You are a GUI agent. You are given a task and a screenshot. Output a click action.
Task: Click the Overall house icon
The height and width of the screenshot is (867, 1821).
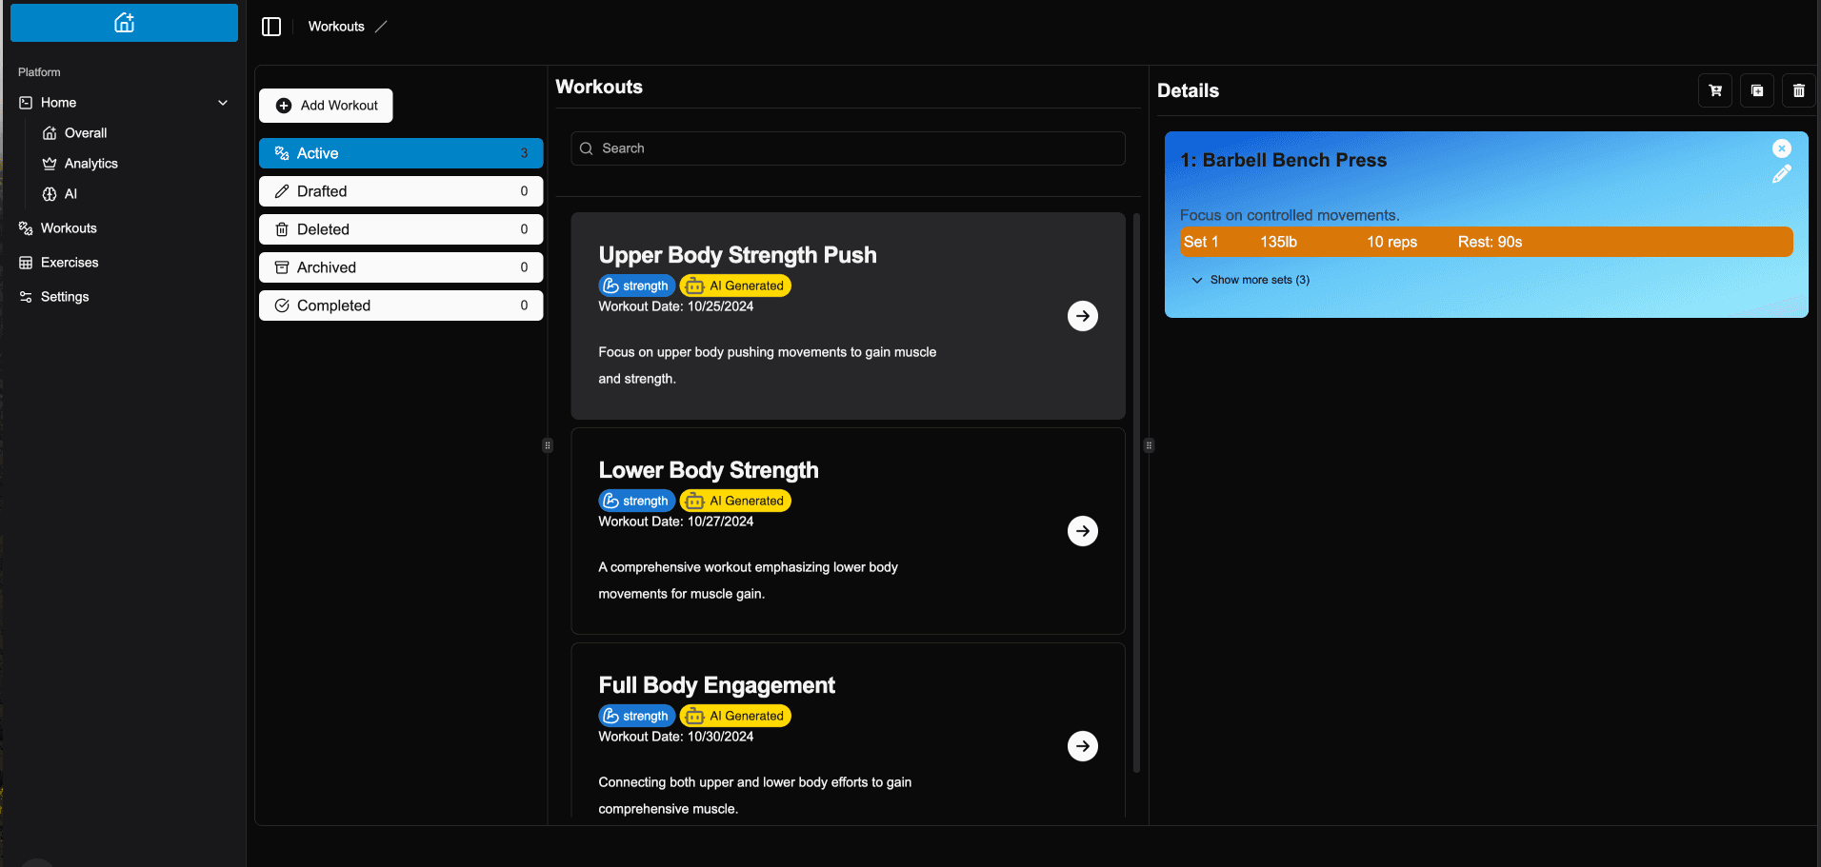50,133
